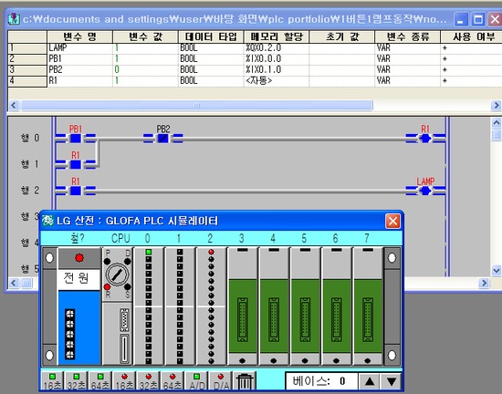The image size is (502, 394).
Task: Click the variable table's horizontal scrollbar thumb
Action: (x=196, y=105)
